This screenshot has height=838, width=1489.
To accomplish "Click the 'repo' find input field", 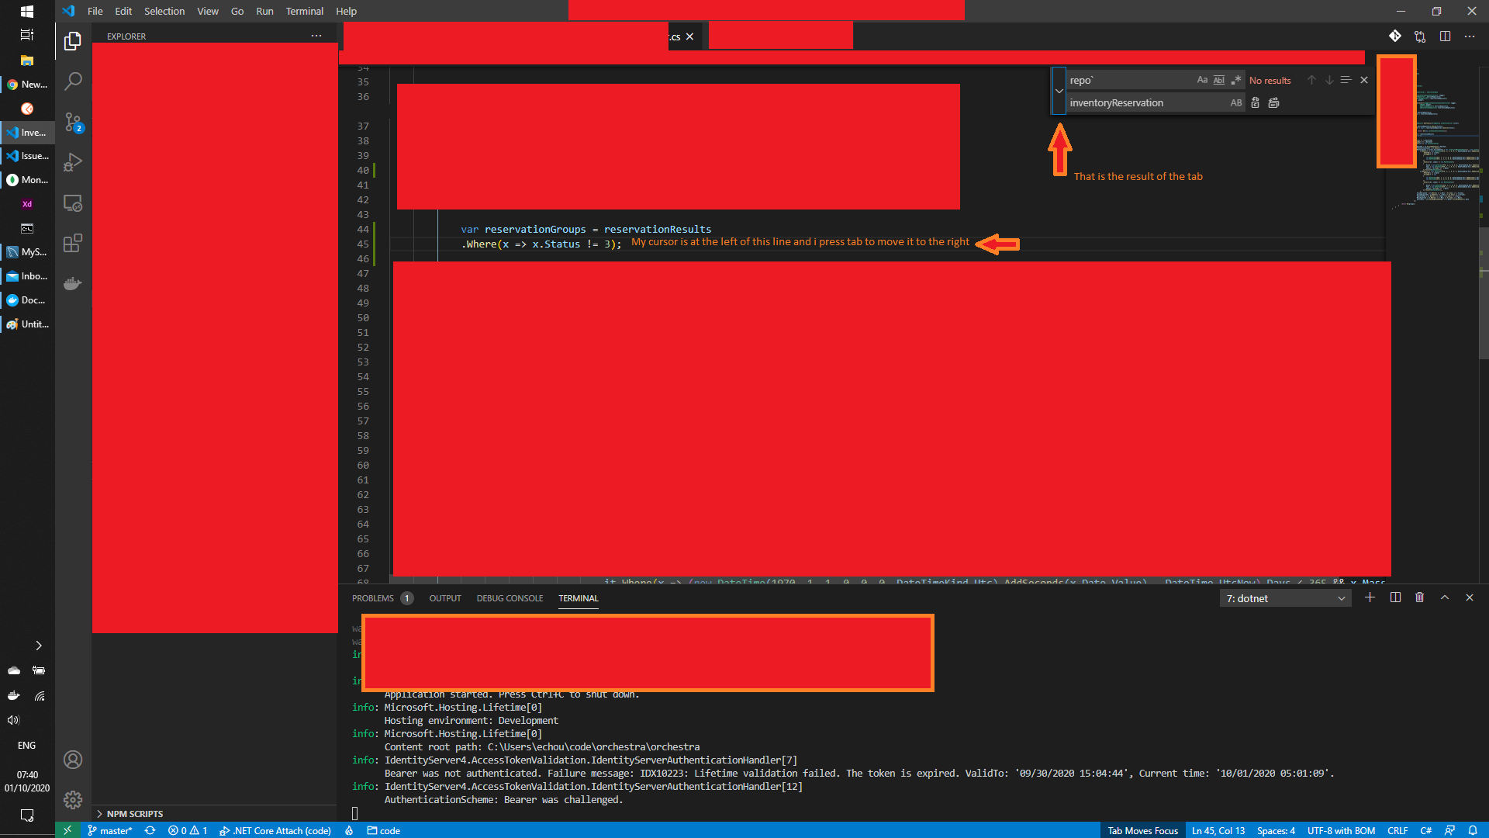I will 1128,80.
